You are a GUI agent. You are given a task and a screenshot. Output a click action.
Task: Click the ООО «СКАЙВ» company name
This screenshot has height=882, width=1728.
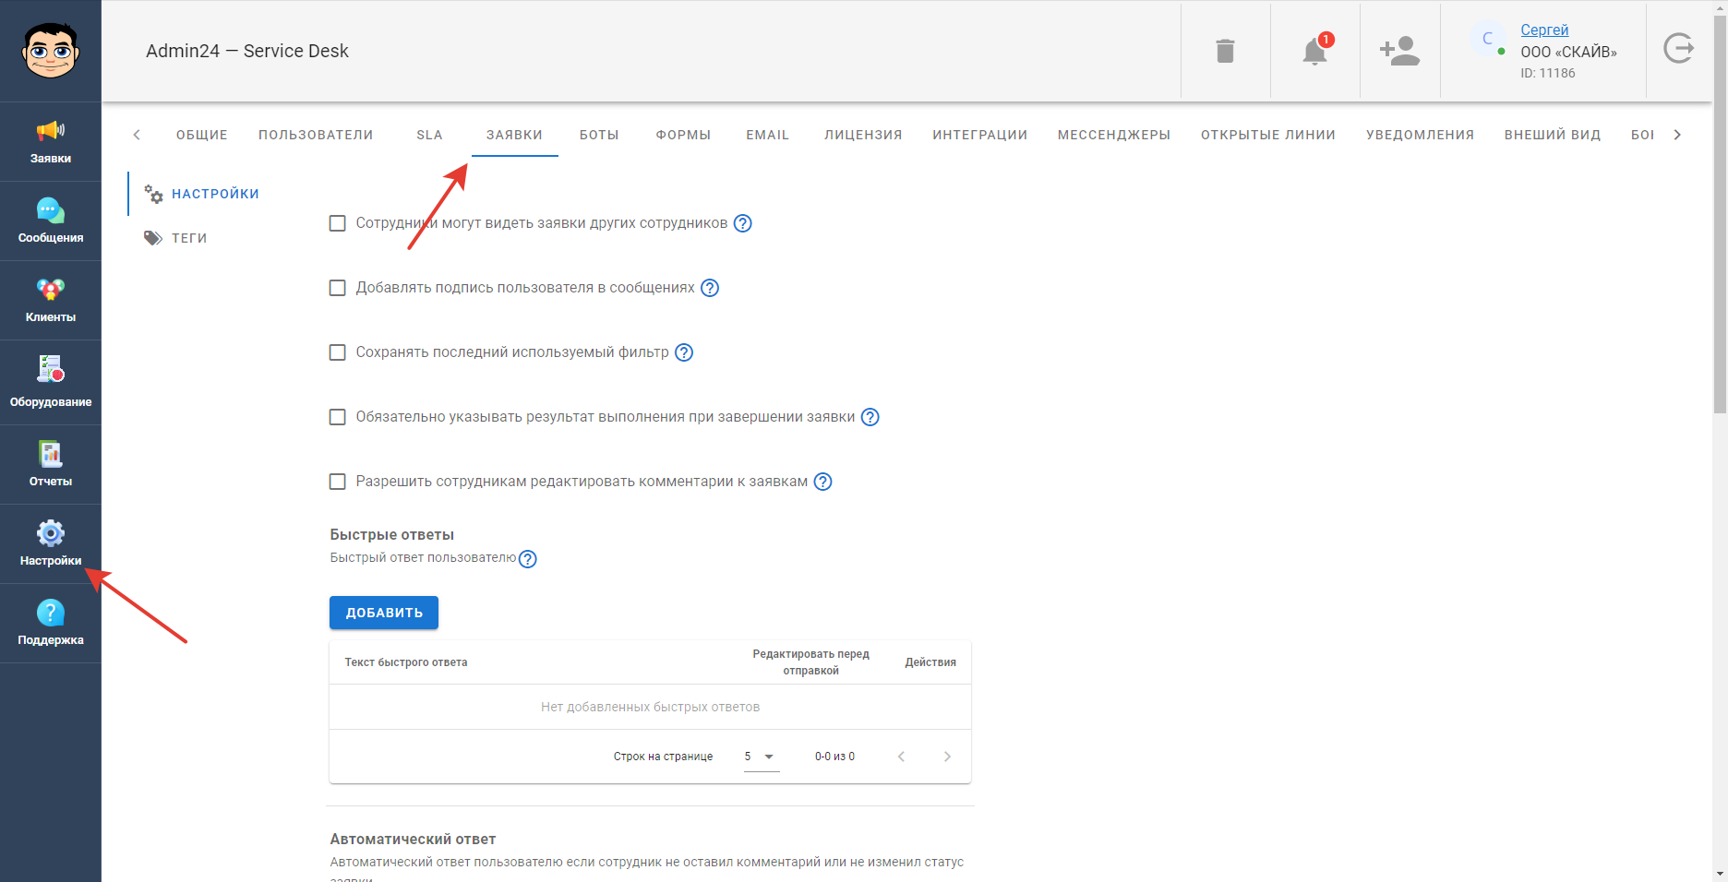tap(1568, 52)
